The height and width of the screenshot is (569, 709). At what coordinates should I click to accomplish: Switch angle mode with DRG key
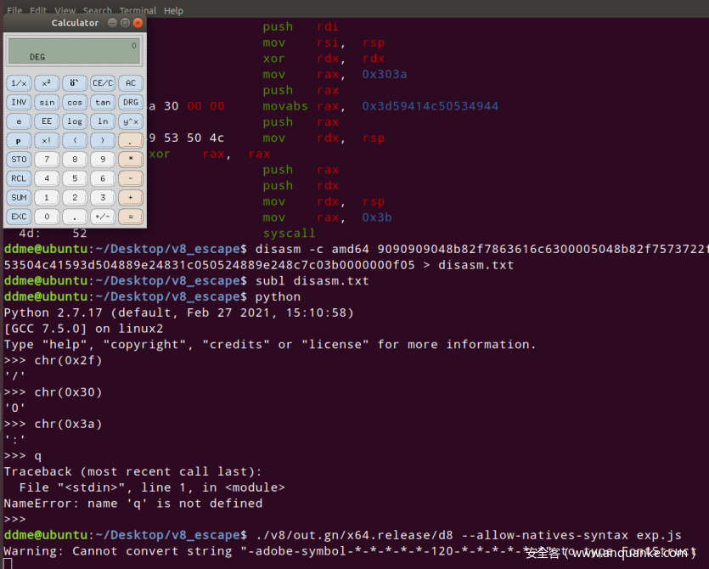(x=130, y=102)
